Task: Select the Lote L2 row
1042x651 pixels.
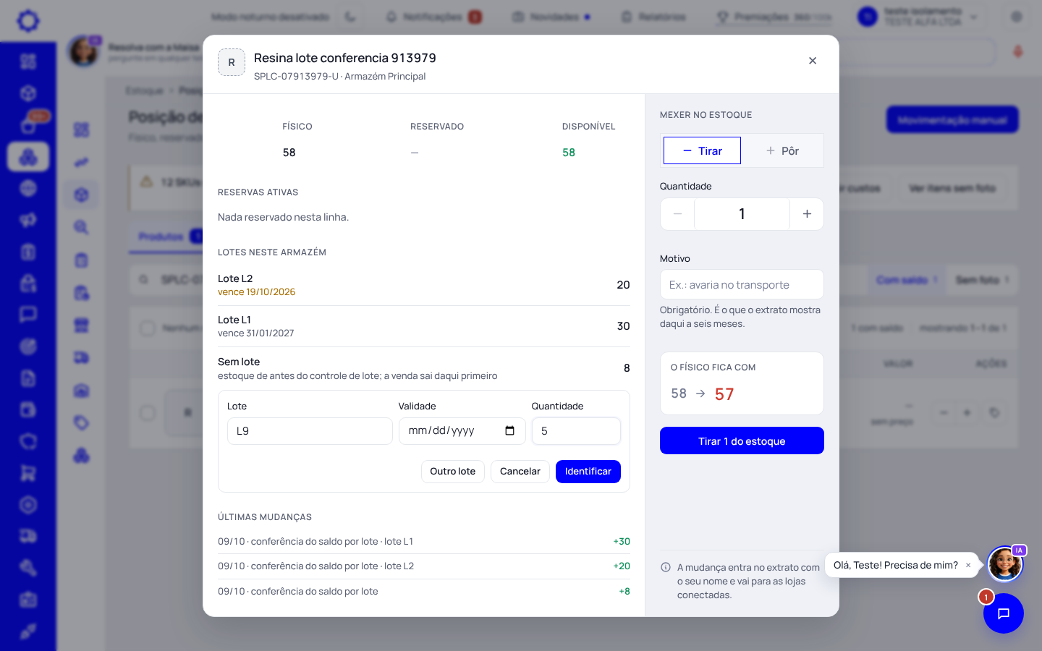Action: click(424, 285)
